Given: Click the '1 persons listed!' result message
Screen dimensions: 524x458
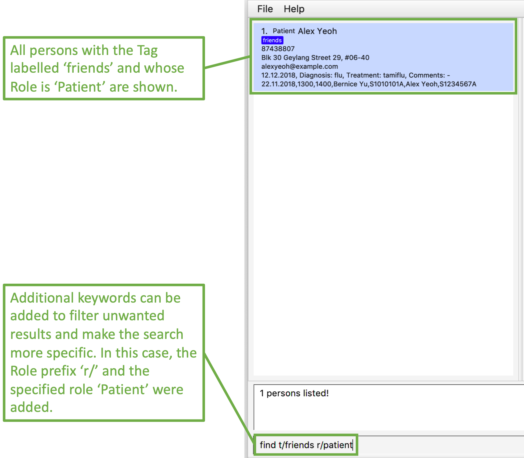Looking at the screenshot, I should (x=294, y=393).
